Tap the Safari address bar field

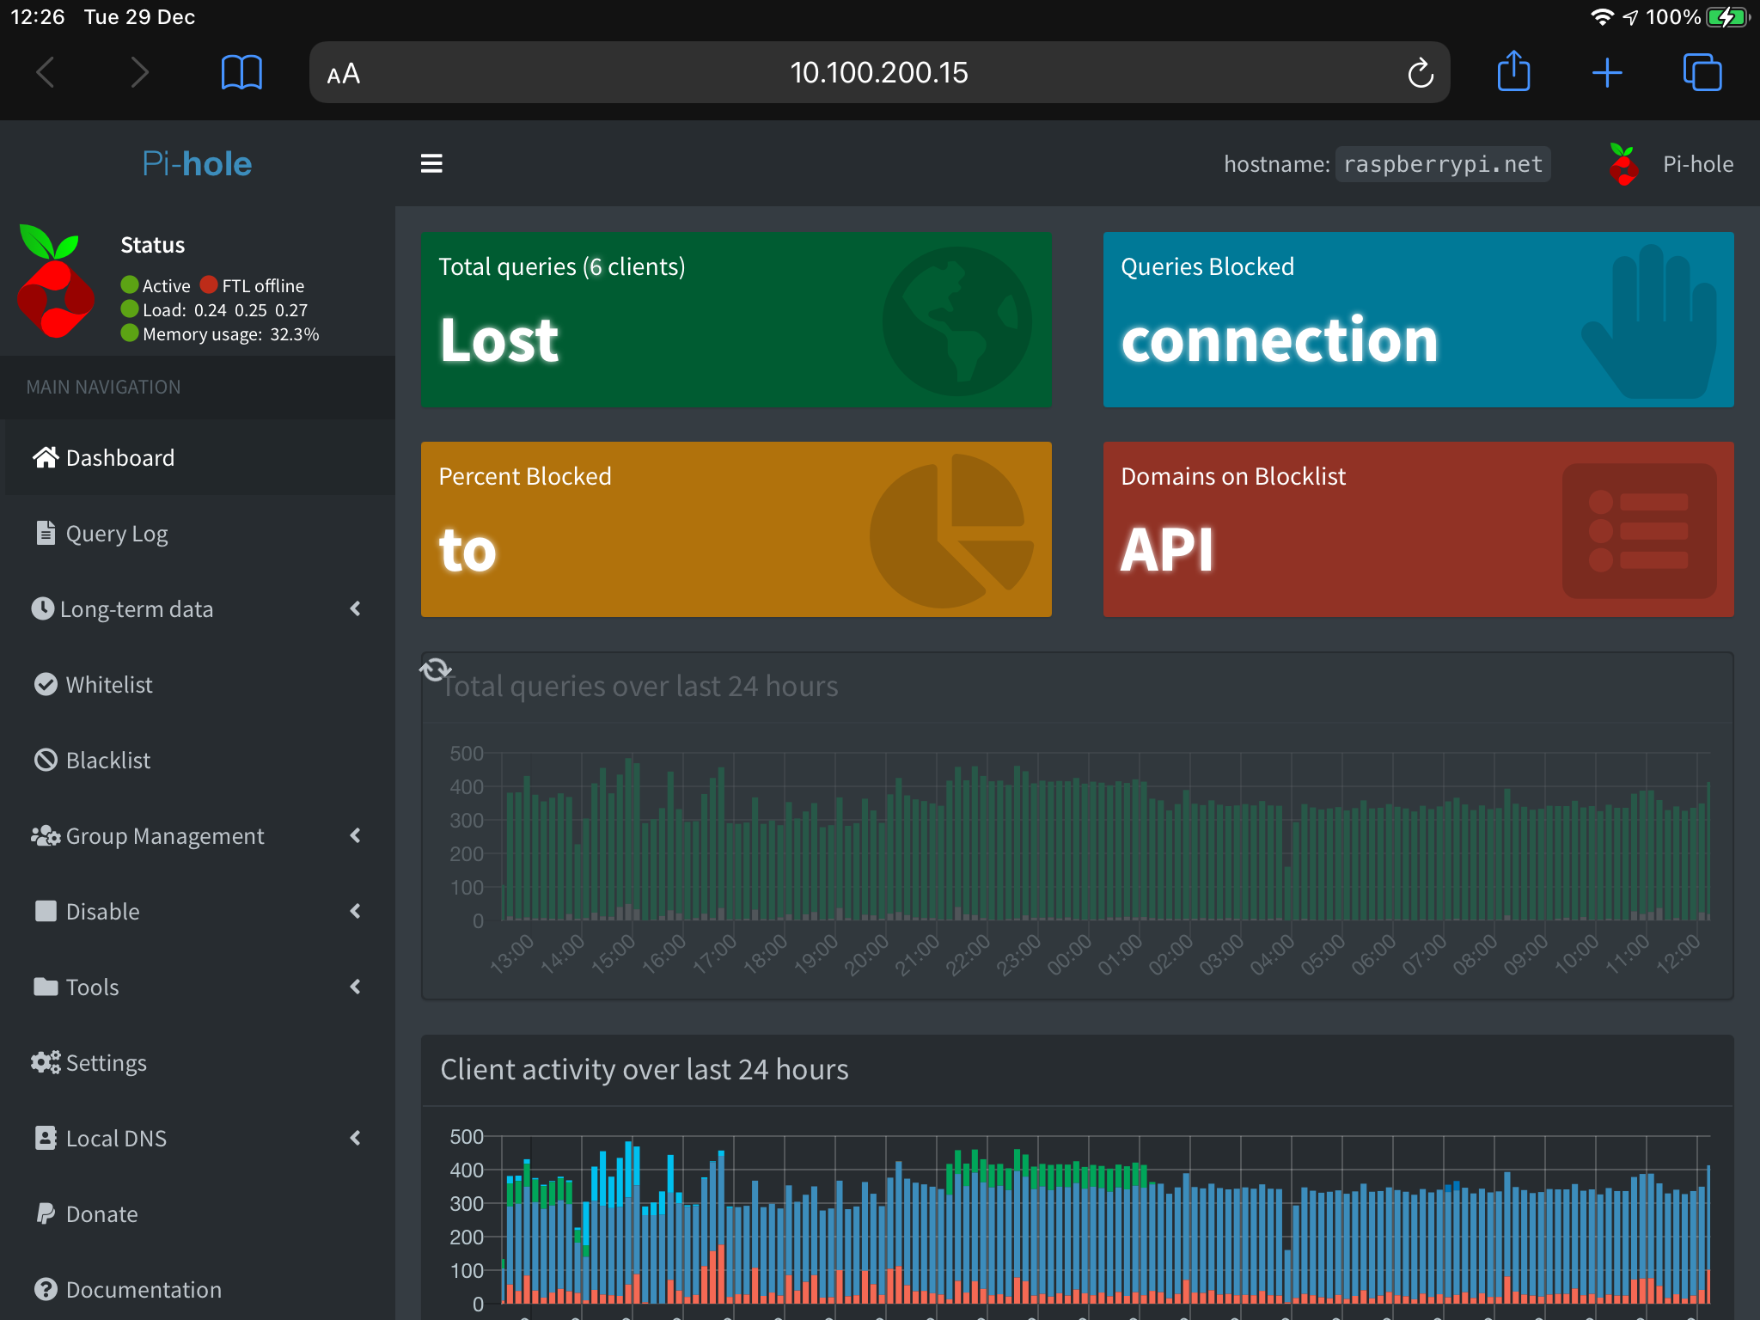click(x=878, y=73)
